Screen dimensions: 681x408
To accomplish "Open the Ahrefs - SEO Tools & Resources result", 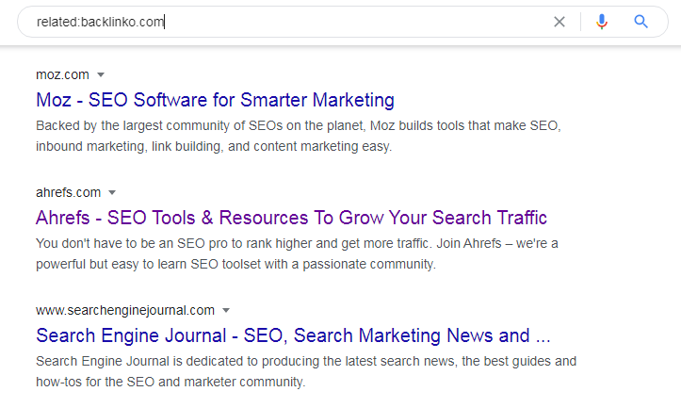I will [x=291, y=218].
